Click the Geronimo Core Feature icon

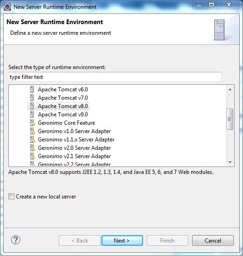[x=32, y=123]
